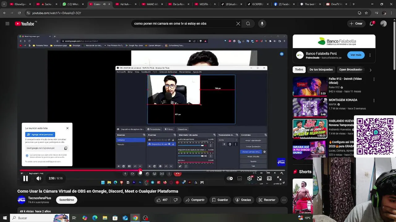View site information icon in address bar
This screenshot has width=396, height=222.
click(x=28, y=13)
